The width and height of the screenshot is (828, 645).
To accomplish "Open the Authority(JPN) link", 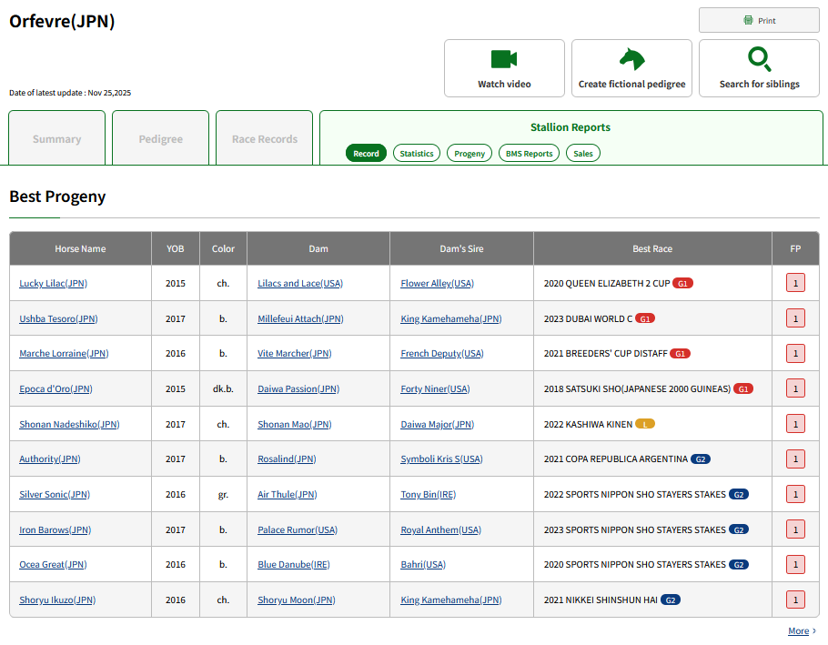I will (x=50, y=459).
